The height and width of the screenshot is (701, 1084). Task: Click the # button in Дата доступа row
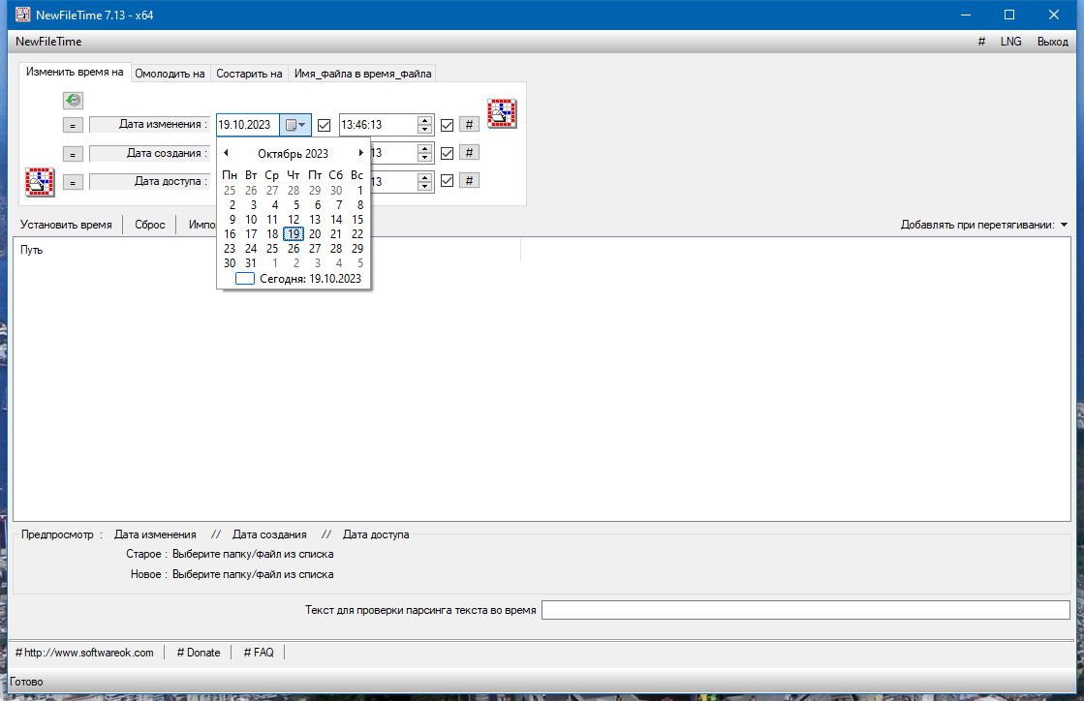[469, 181]
